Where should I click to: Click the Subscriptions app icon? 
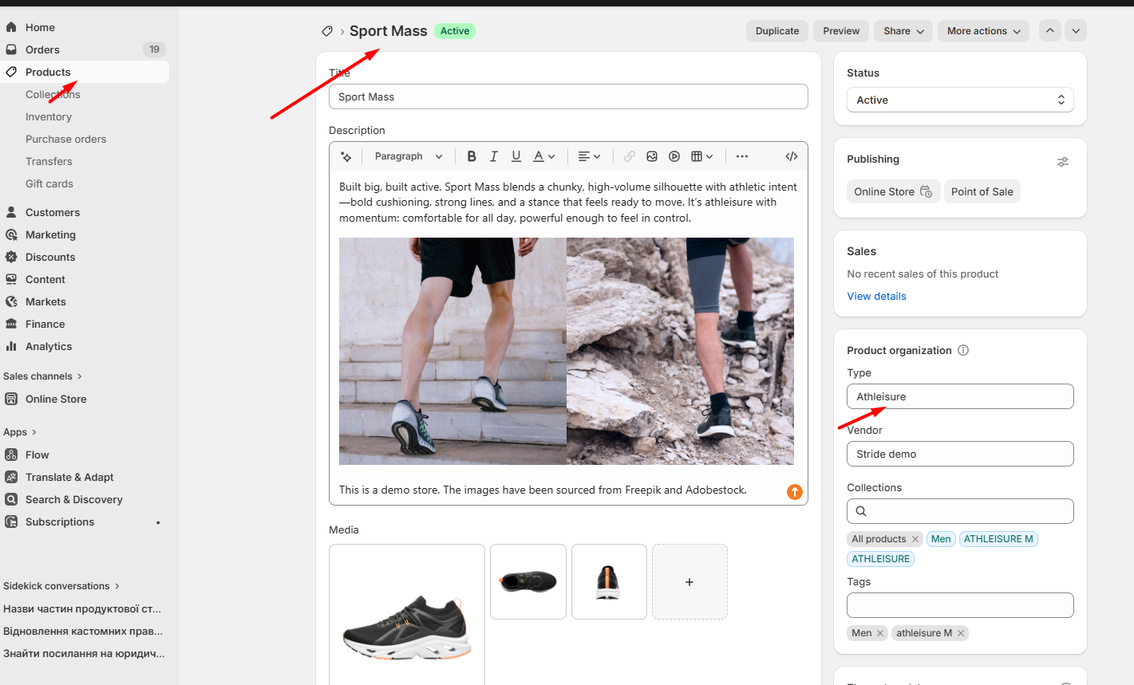click(x=11, y=522)
